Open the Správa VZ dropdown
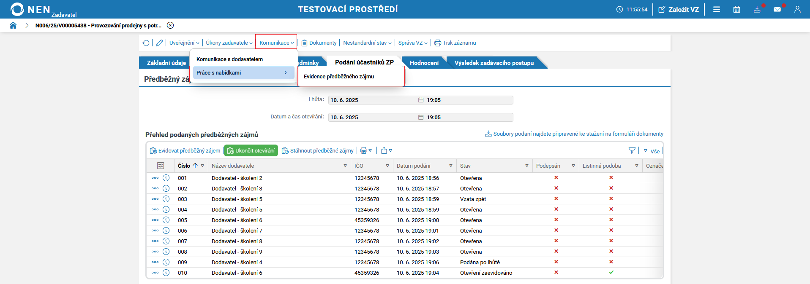 (412, 43)
